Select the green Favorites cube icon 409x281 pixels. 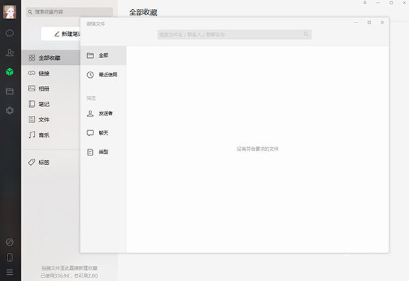pyautogui.click(x=10, y=72)
